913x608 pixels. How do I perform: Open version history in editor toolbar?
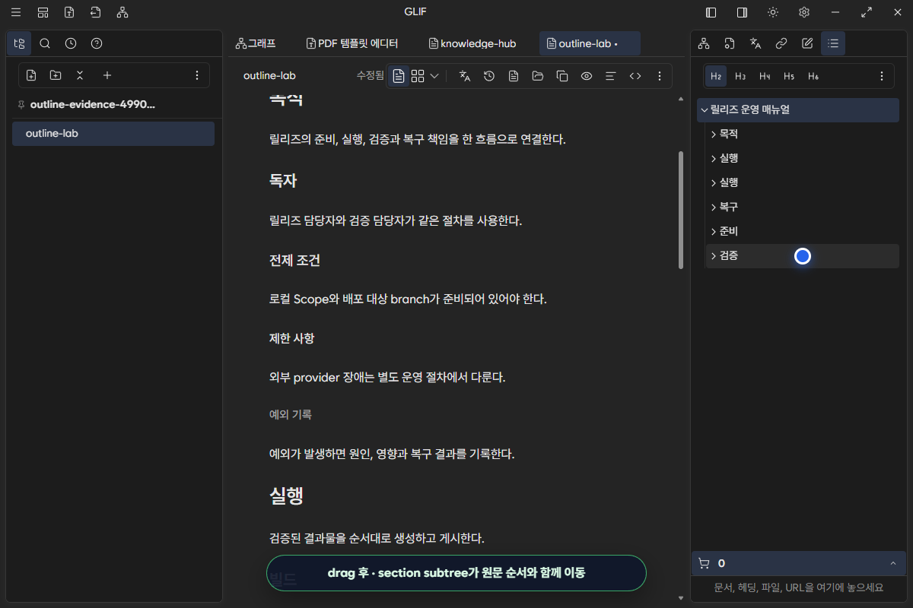(x=489, y=76)
